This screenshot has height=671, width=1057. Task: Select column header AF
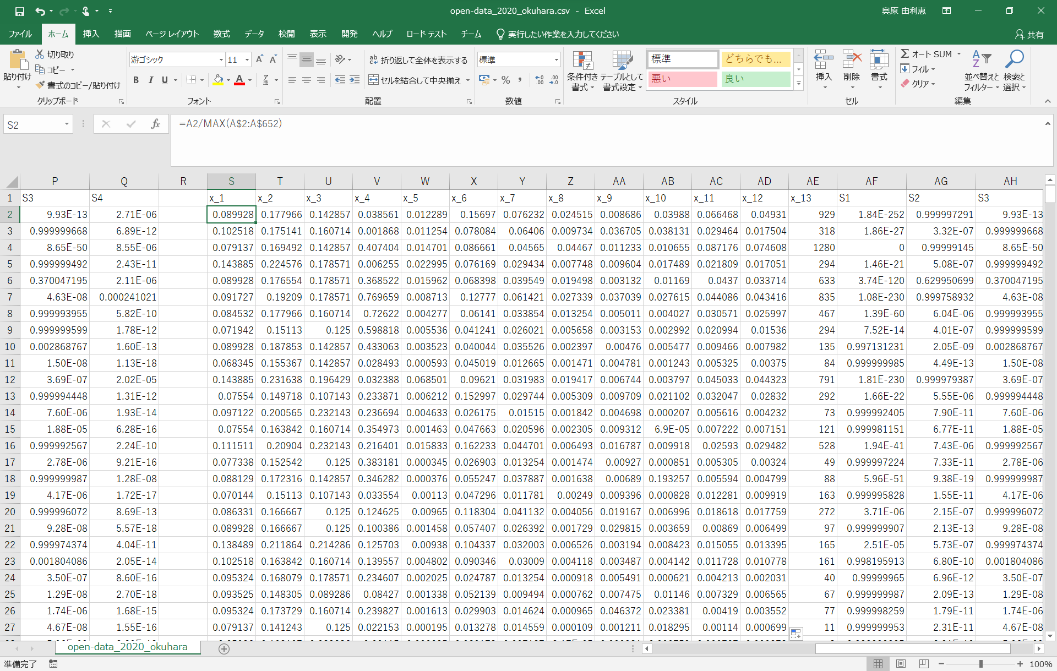[x=871, y=181]
